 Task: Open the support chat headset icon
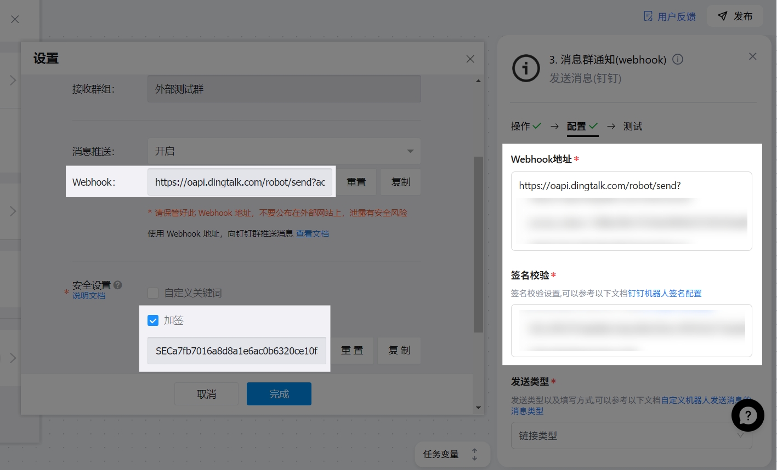(x=747, y=416)
